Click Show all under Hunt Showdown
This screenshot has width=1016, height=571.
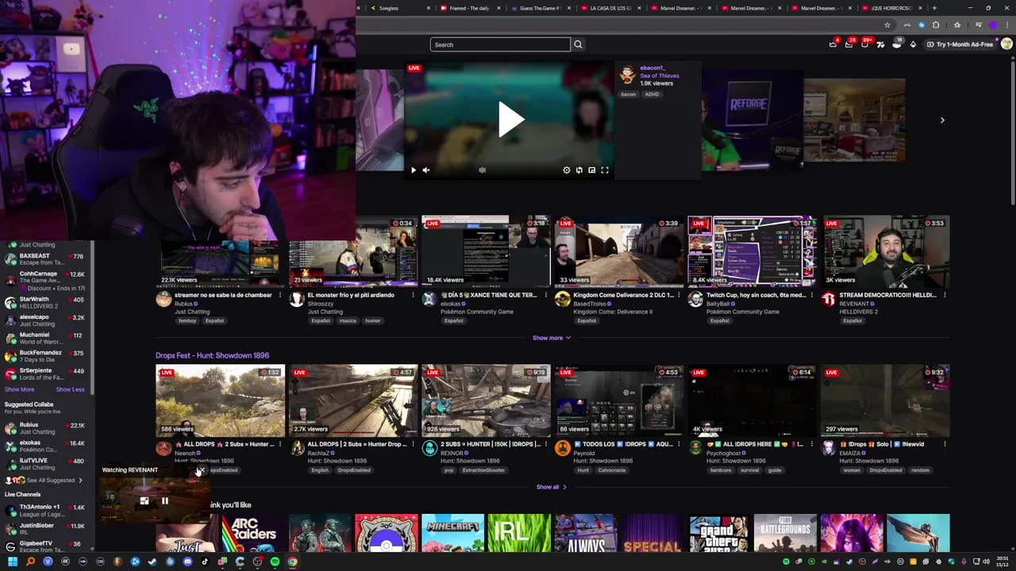pos(551,487)
